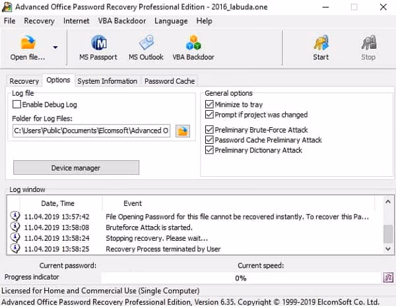Switch to the Recovery tab

click(x=24, y=81)
